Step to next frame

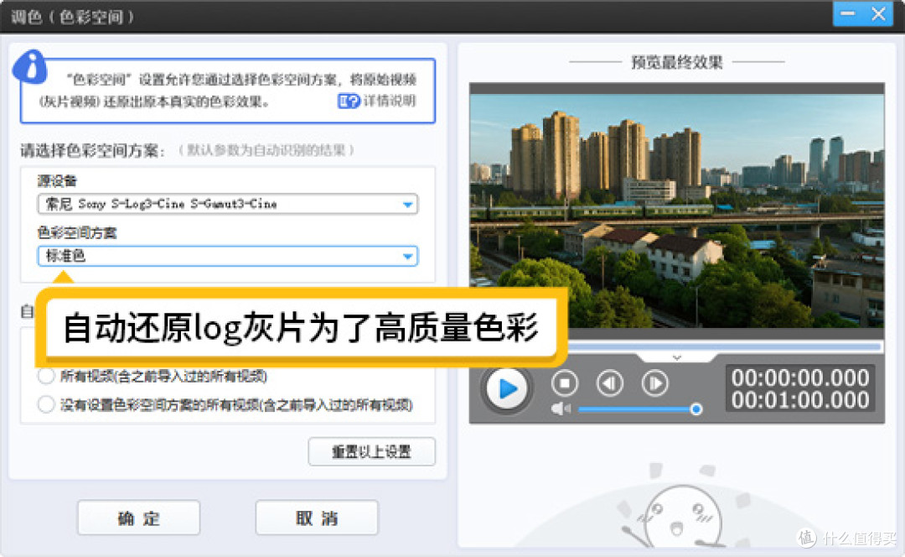(654, 383)
